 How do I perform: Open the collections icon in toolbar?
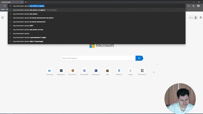tap(193, 6)
